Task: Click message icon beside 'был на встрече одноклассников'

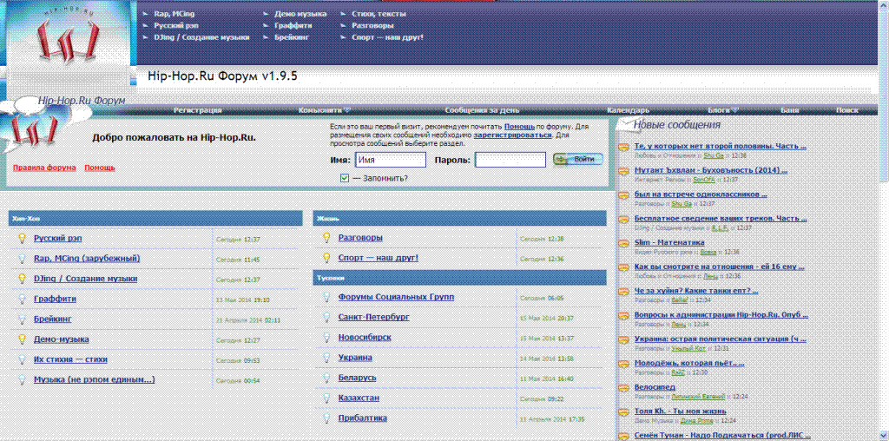Action: coord(624,195)
